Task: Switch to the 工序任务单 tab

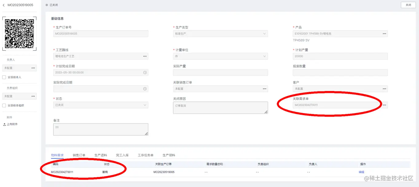Action: 146,155
